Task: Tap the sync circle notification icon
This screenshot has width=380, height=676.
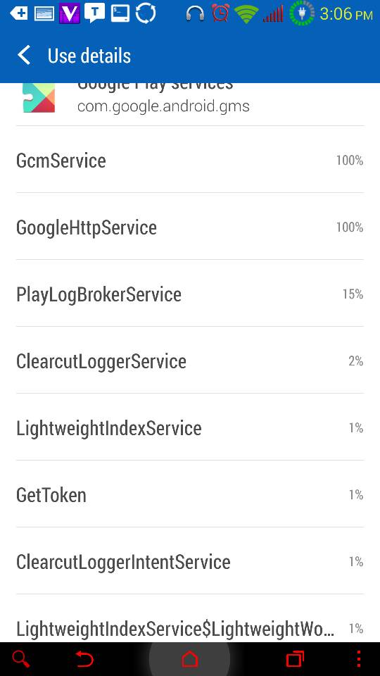Action: (x=146, y=13)
